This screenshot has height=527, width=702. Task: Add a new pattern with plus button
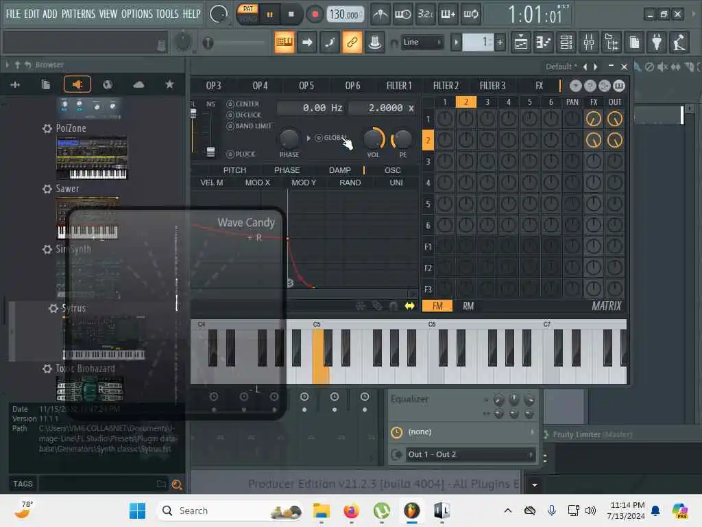tap(500, 43)
